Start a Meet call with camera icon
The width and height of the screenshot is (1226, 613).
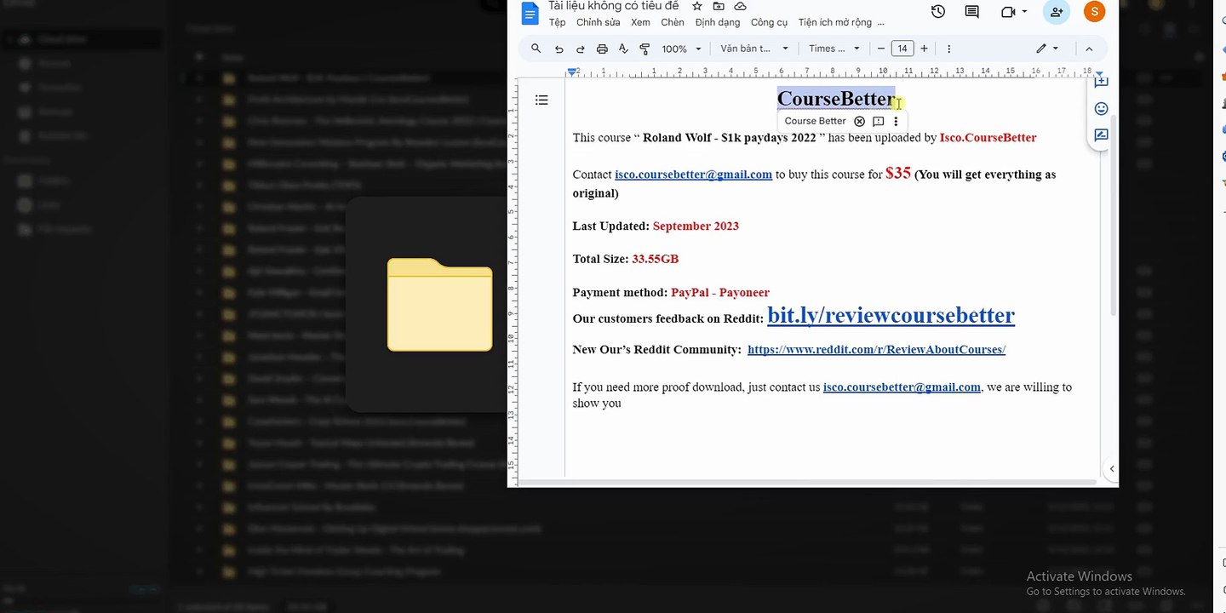point(1010,11)
